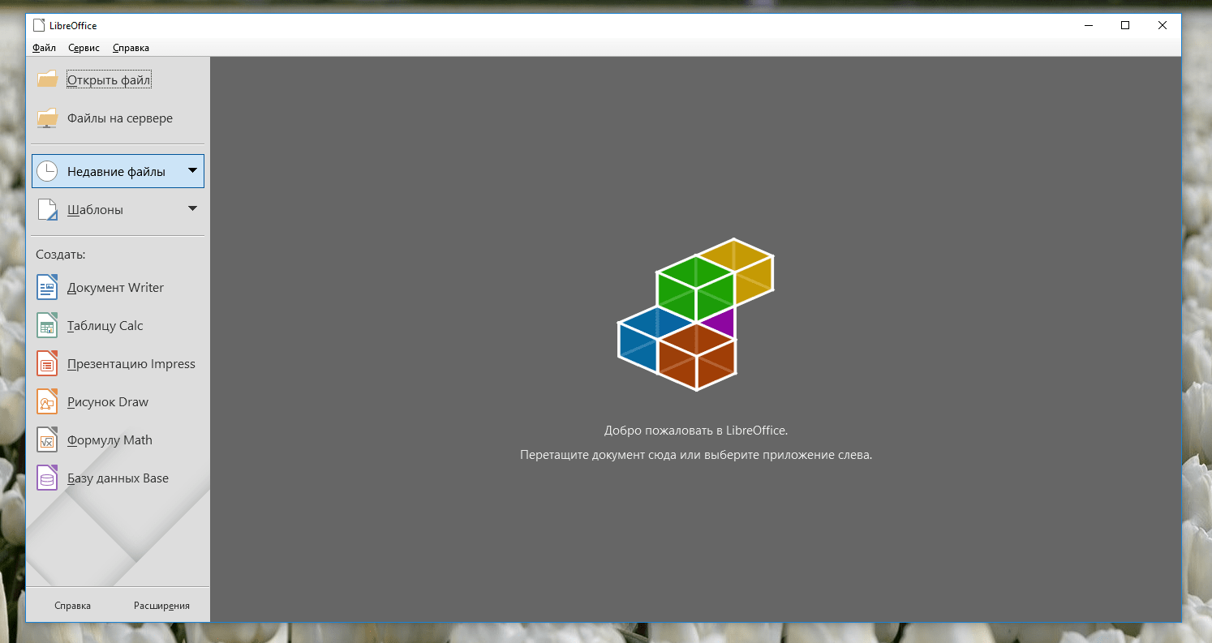1212x643 pixels.
Task: Expand the Шаблоны dropdown arrow
Action: (x=192, y=209)
